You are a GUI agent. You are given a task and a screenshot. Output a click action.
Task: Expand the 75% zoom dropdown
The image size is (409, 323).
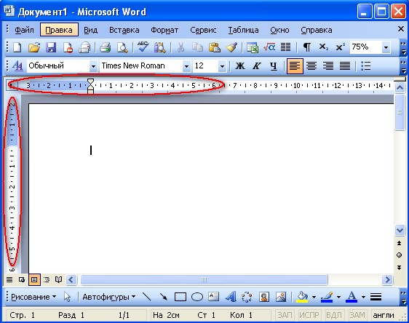pyautogui.click(x=386, y=48)
